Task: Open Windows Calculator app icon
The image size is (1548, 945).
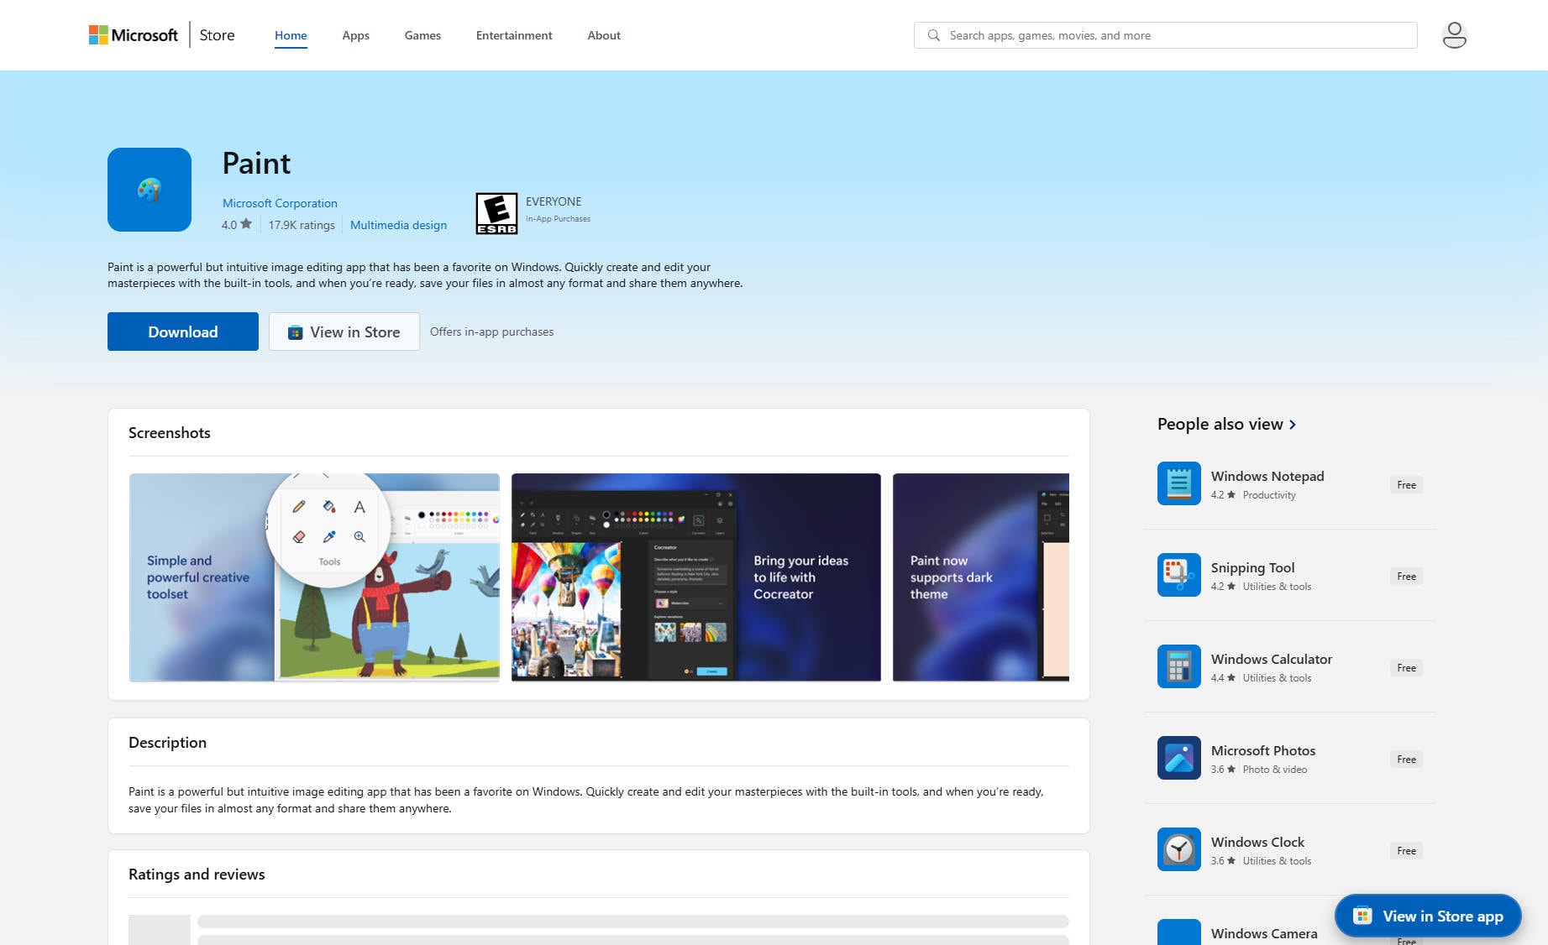Action: coord(1179,666)
